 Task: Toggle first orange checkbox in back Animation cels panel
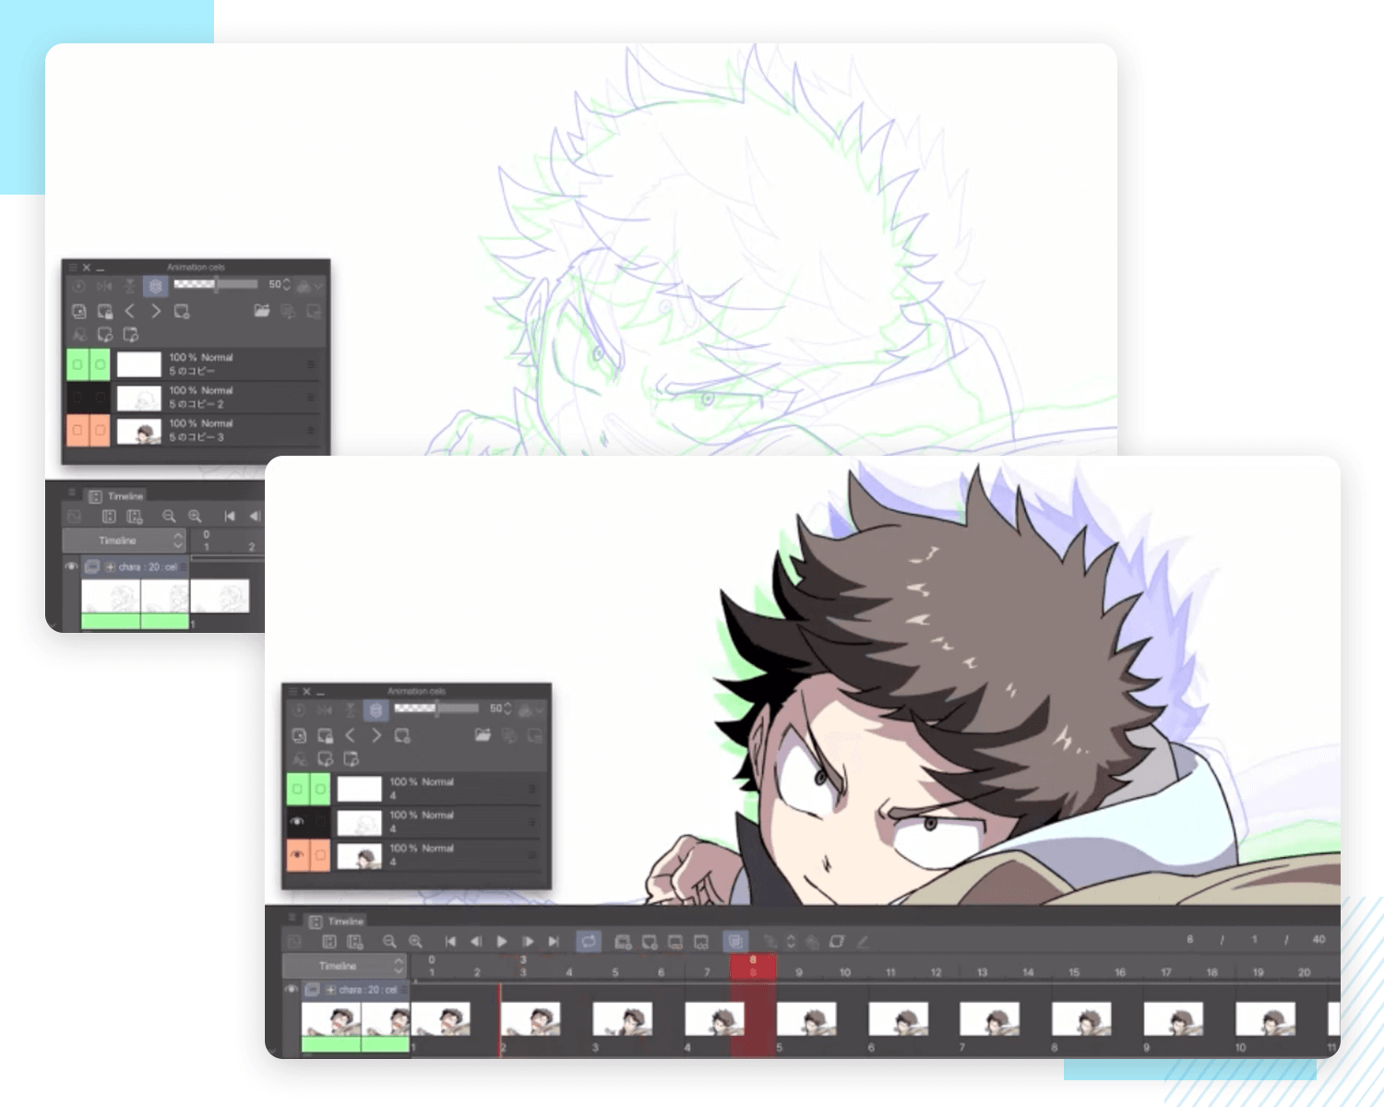[78, 431]
